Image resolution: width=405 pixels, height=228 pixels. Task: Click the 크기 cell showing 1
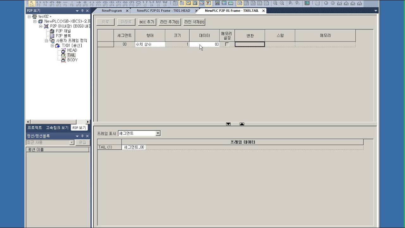pyautogui.click(x=177, y=44)
